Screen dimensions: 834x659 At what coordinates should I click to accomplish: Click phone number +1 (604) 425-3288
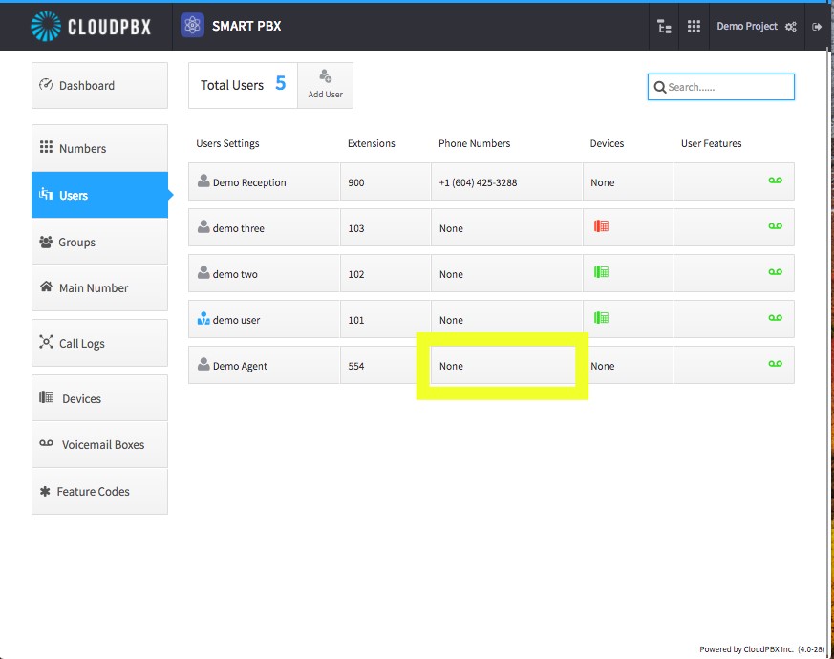[x=478, y=182]
